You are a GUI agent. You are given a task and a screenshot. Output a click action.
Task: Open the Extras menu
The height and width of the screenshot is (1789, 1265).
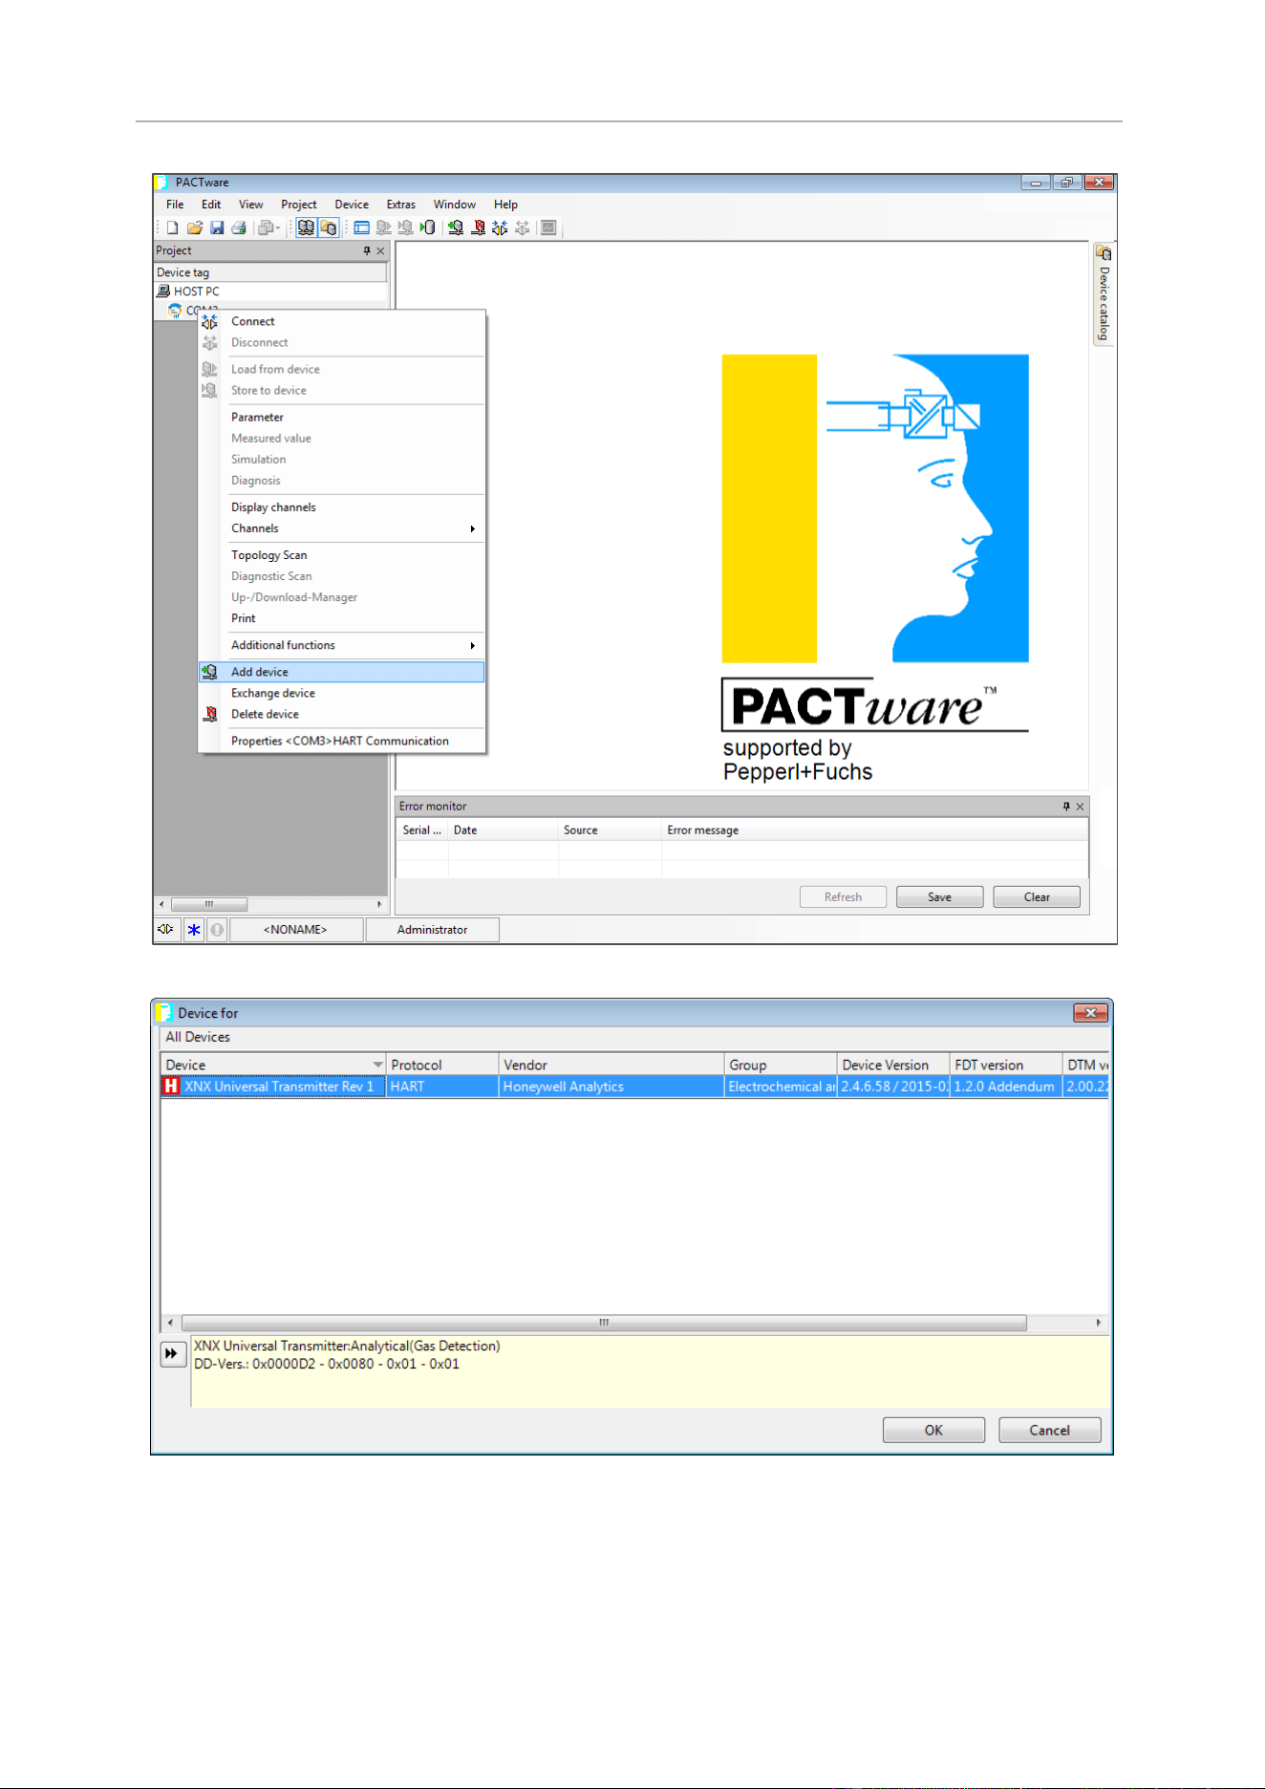(401, 205)
